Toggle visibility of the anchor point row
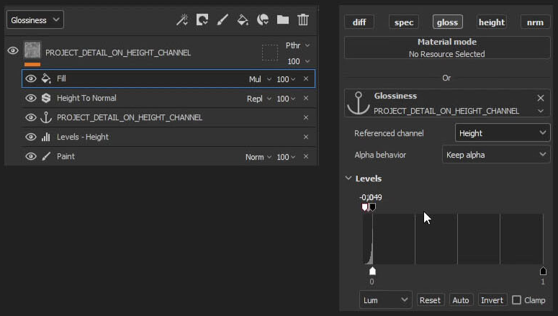The width and height of the screenshot is (558, 316). tap(31, 117)
